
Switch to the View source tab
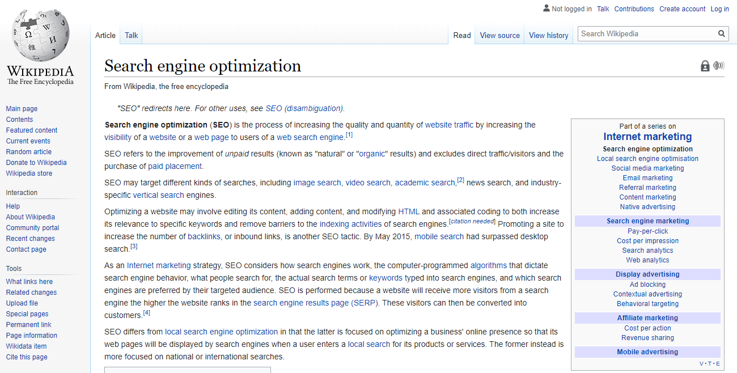[499, 35]
